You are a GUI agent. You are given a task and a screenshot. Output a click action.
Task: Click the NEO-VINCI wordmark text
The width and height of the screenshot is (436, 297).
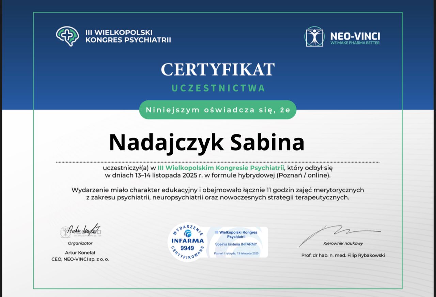[x=355, y=35]
